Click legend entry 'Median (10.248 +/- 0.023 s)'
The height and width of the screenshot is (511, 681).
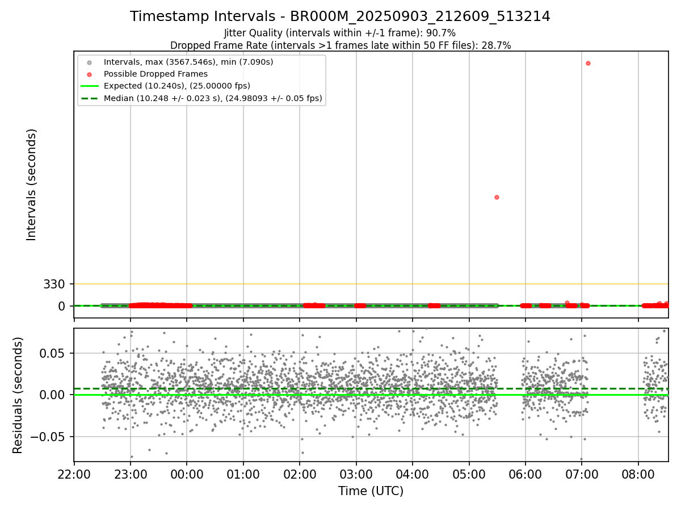click(x=213, y=98)
